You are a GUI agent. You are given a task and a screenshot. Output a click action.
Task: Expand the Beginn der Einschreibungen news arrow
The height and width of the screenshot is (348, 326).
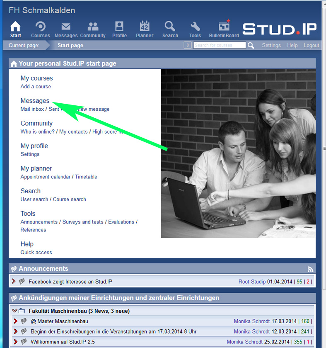pyautogui.click(x=15, y=331)
